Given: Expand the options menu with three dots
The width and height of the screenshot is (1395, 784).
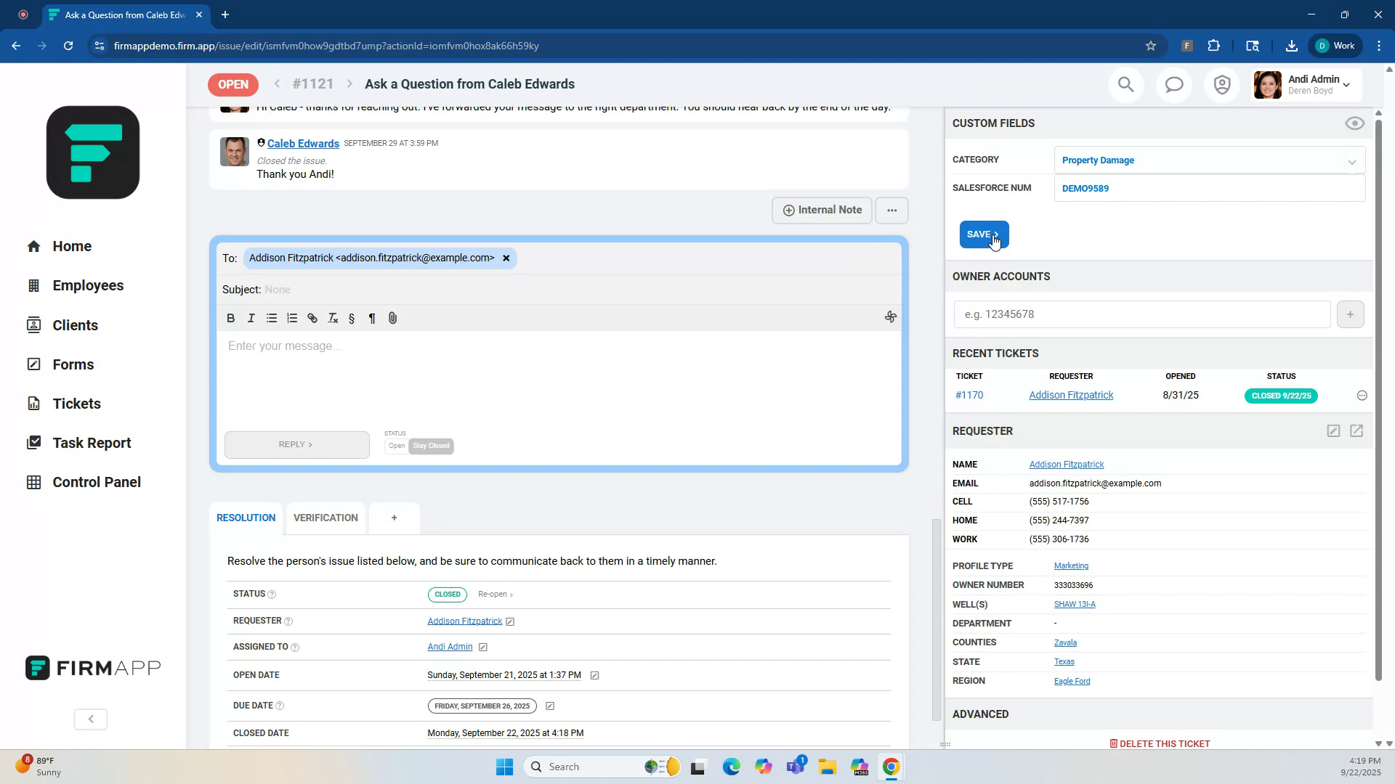Looking at the screenshot, I should [891, 210].
